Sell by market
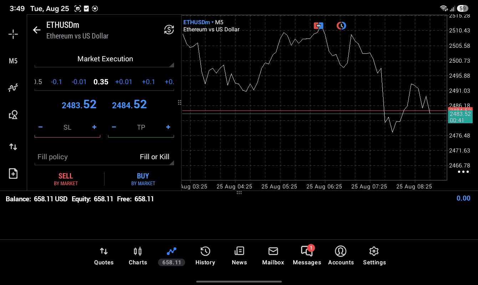This screenshot has height=285, width=478. tap(66, 179)
